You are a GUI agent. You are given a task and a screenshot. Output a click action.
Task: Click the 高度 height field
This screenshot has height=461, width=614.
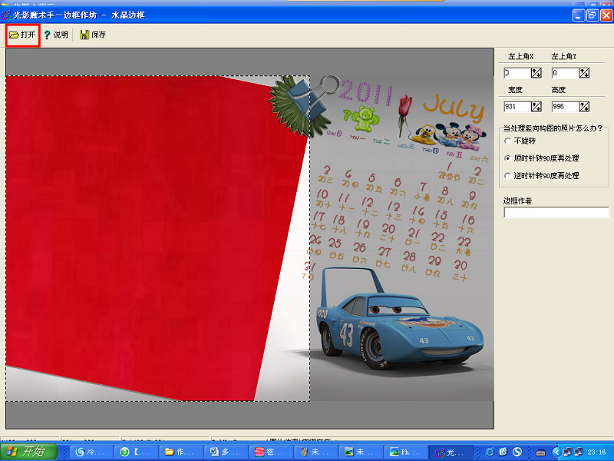pyautogui.click(x=565, y=107)
